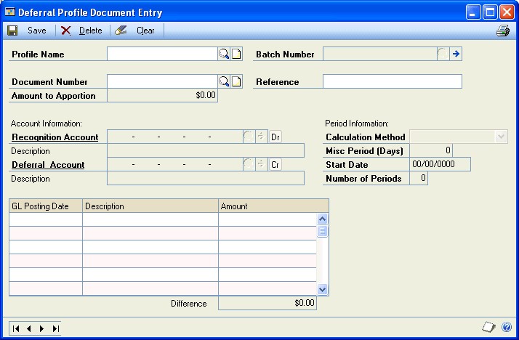Click the Recognition Account Description field
The height and width of the screenshot is (340, 519).
(206, 150)
